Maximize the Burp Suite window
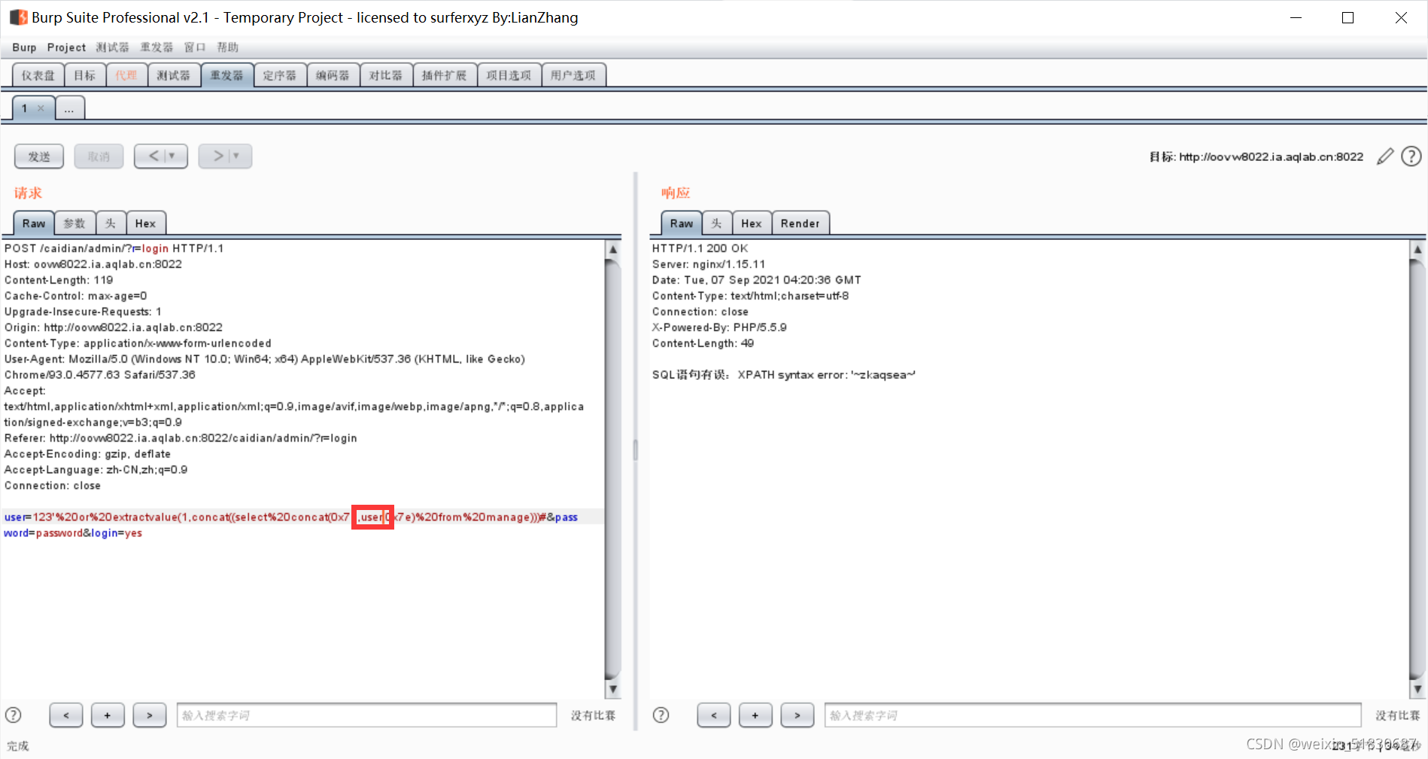1428x759 pixels. point(1348,17)
